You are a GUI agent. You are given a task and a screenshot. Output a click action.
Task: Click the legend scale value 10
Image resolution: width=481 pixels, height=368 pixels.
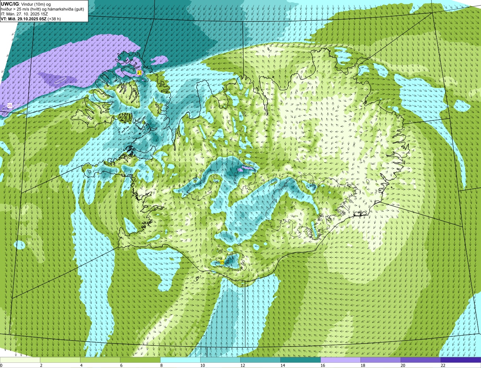pyautogui.click(x=203, y=365)
